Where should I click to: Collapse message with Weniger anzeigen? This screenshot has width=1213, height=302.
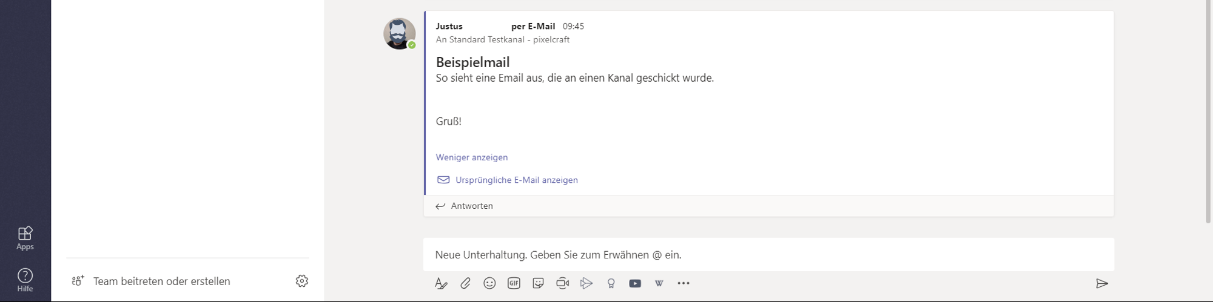472,157
